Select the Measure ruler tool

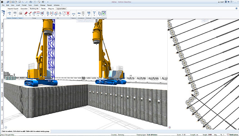coord(74,13)
